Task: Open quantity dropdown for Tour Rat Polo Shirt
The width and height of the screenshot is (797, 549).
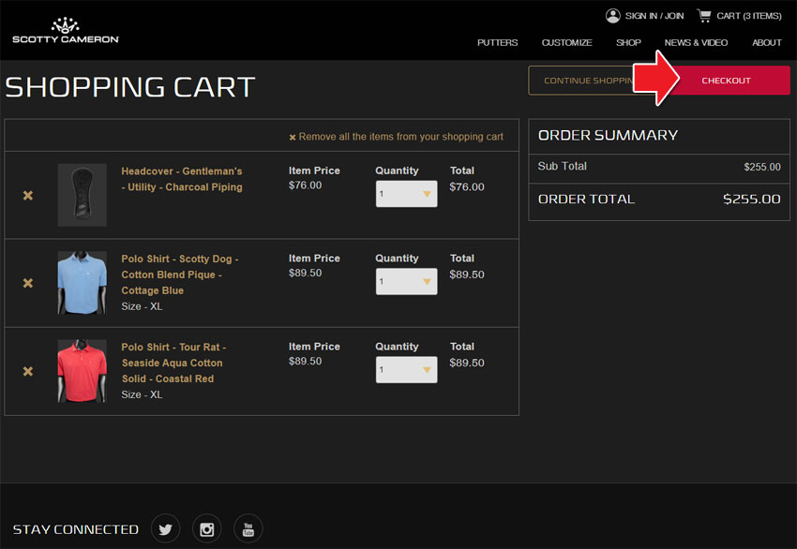Action: (406, 370)
